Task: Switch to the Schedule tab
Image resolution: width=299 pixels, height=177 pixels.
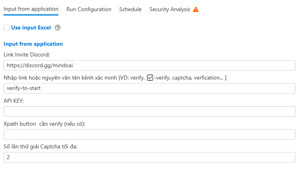Action: pos(130,9)
